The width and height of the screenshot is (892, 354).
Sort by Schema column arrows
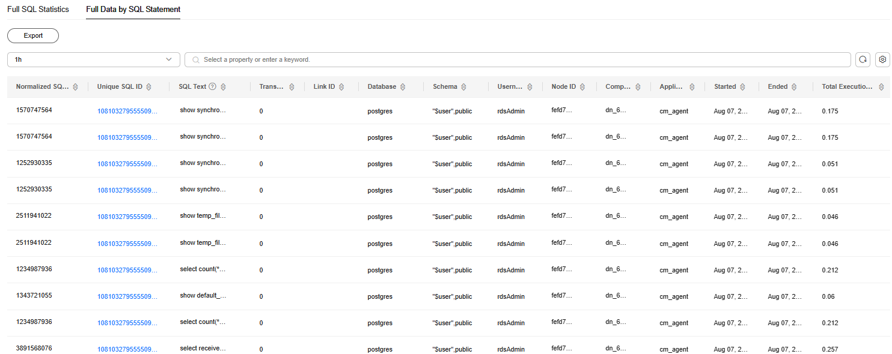coord(463,87)
